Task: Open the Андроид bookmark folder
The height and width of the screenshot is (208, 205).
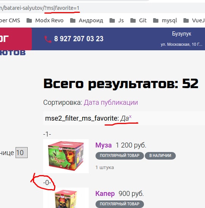Action: (86, 20)
